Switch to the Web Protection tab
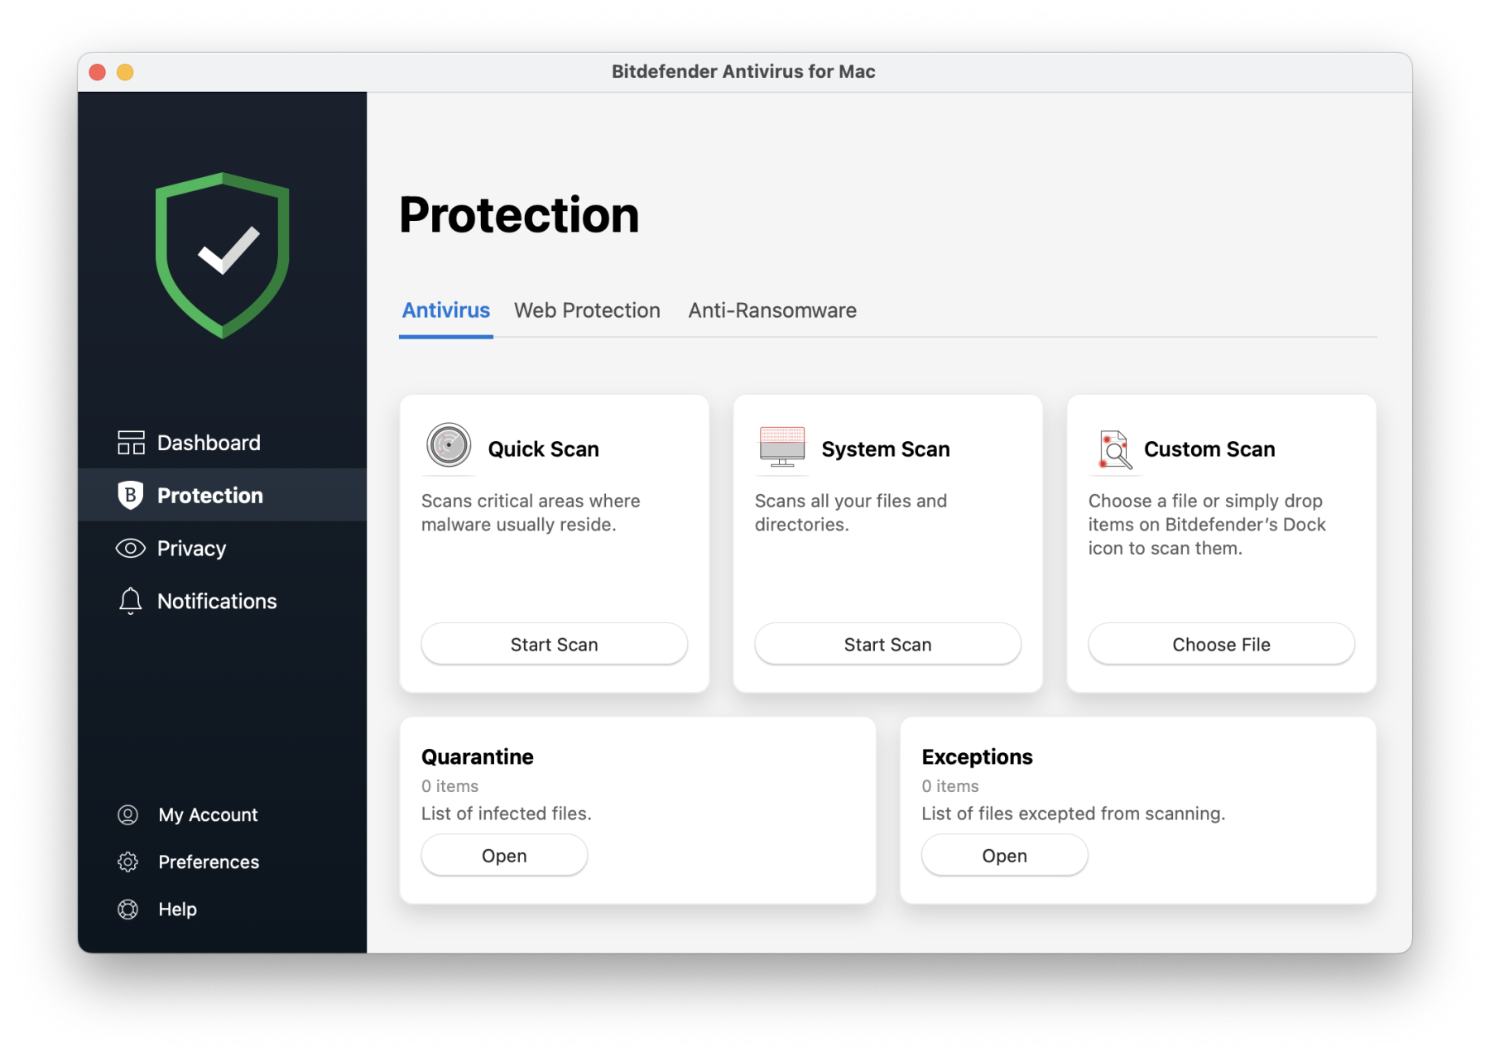Screen dimensions: 1490x1056 tap(587, 310)
